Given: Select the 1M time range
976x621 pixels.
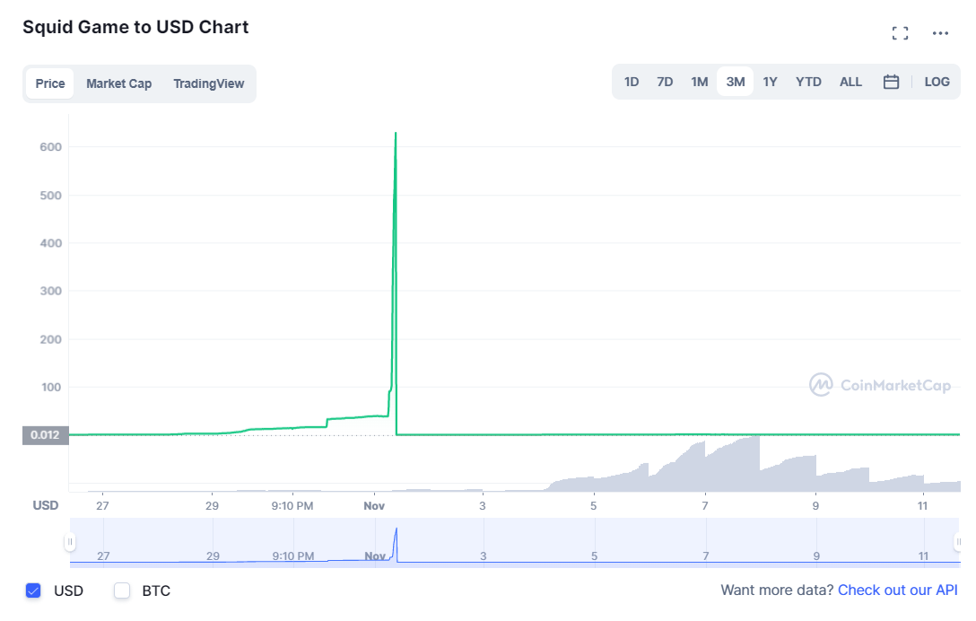Looking at the screenshot, I should pos(699,82).
